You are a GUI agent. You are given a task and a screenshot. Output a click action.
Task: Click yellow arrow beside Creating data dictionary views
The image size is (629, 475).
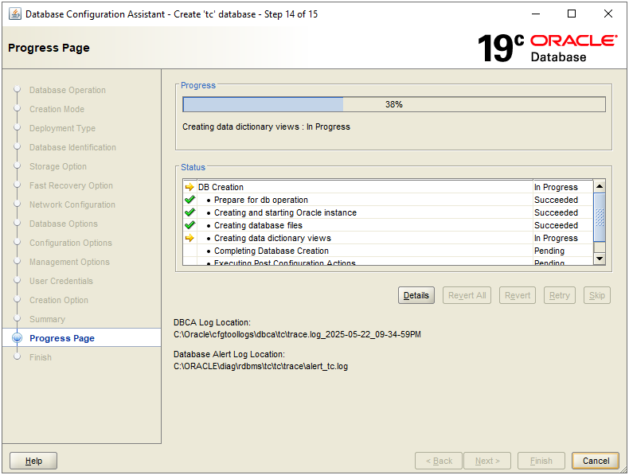189,238
